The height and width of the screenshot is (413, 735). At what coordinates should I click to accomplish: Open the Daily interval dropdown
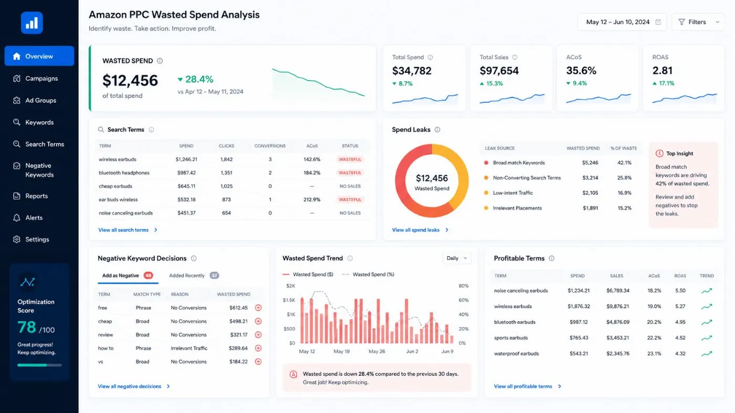pyautogui.click(x=457, y=258)
